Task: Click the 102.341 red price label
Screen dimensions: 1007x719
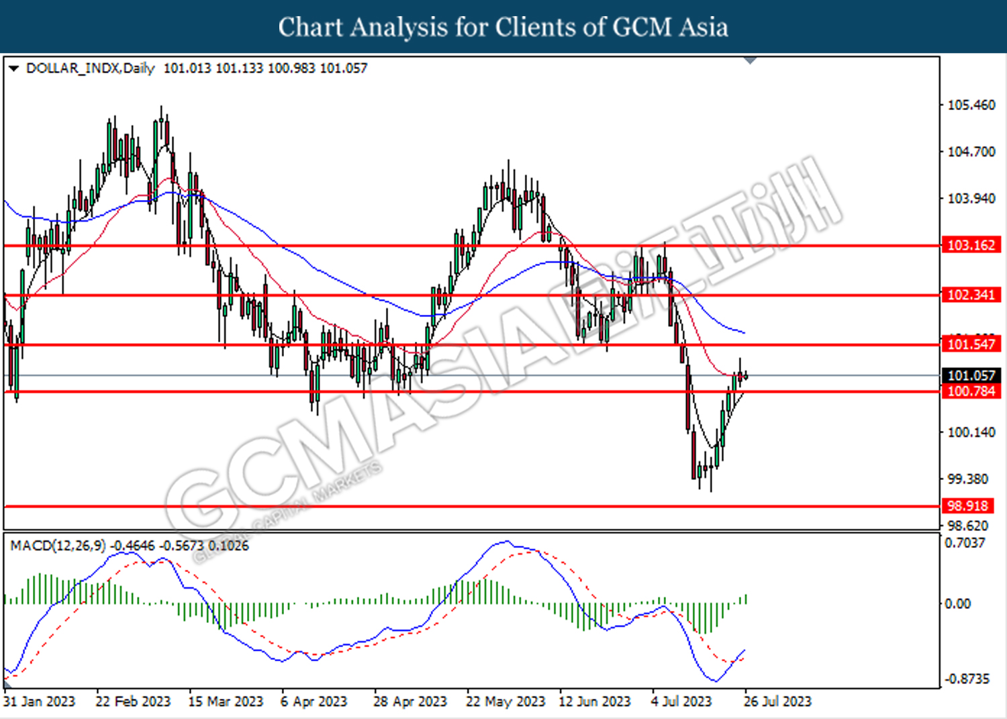Action: click(971, 295)
